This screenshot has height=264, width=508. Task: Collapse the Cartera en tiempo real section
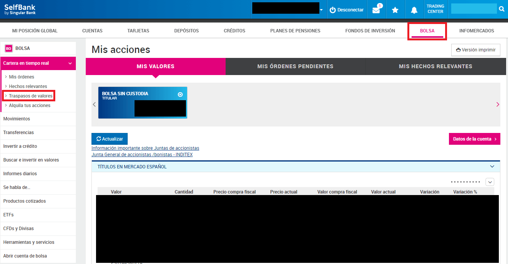[70, 63]
